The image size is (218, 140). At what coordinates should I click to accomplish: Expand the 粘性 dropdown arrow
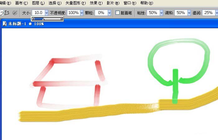[x=161, y=13]
